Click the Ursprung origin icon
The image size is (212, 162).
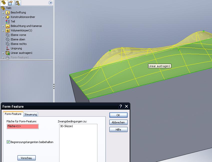point(7,48)
